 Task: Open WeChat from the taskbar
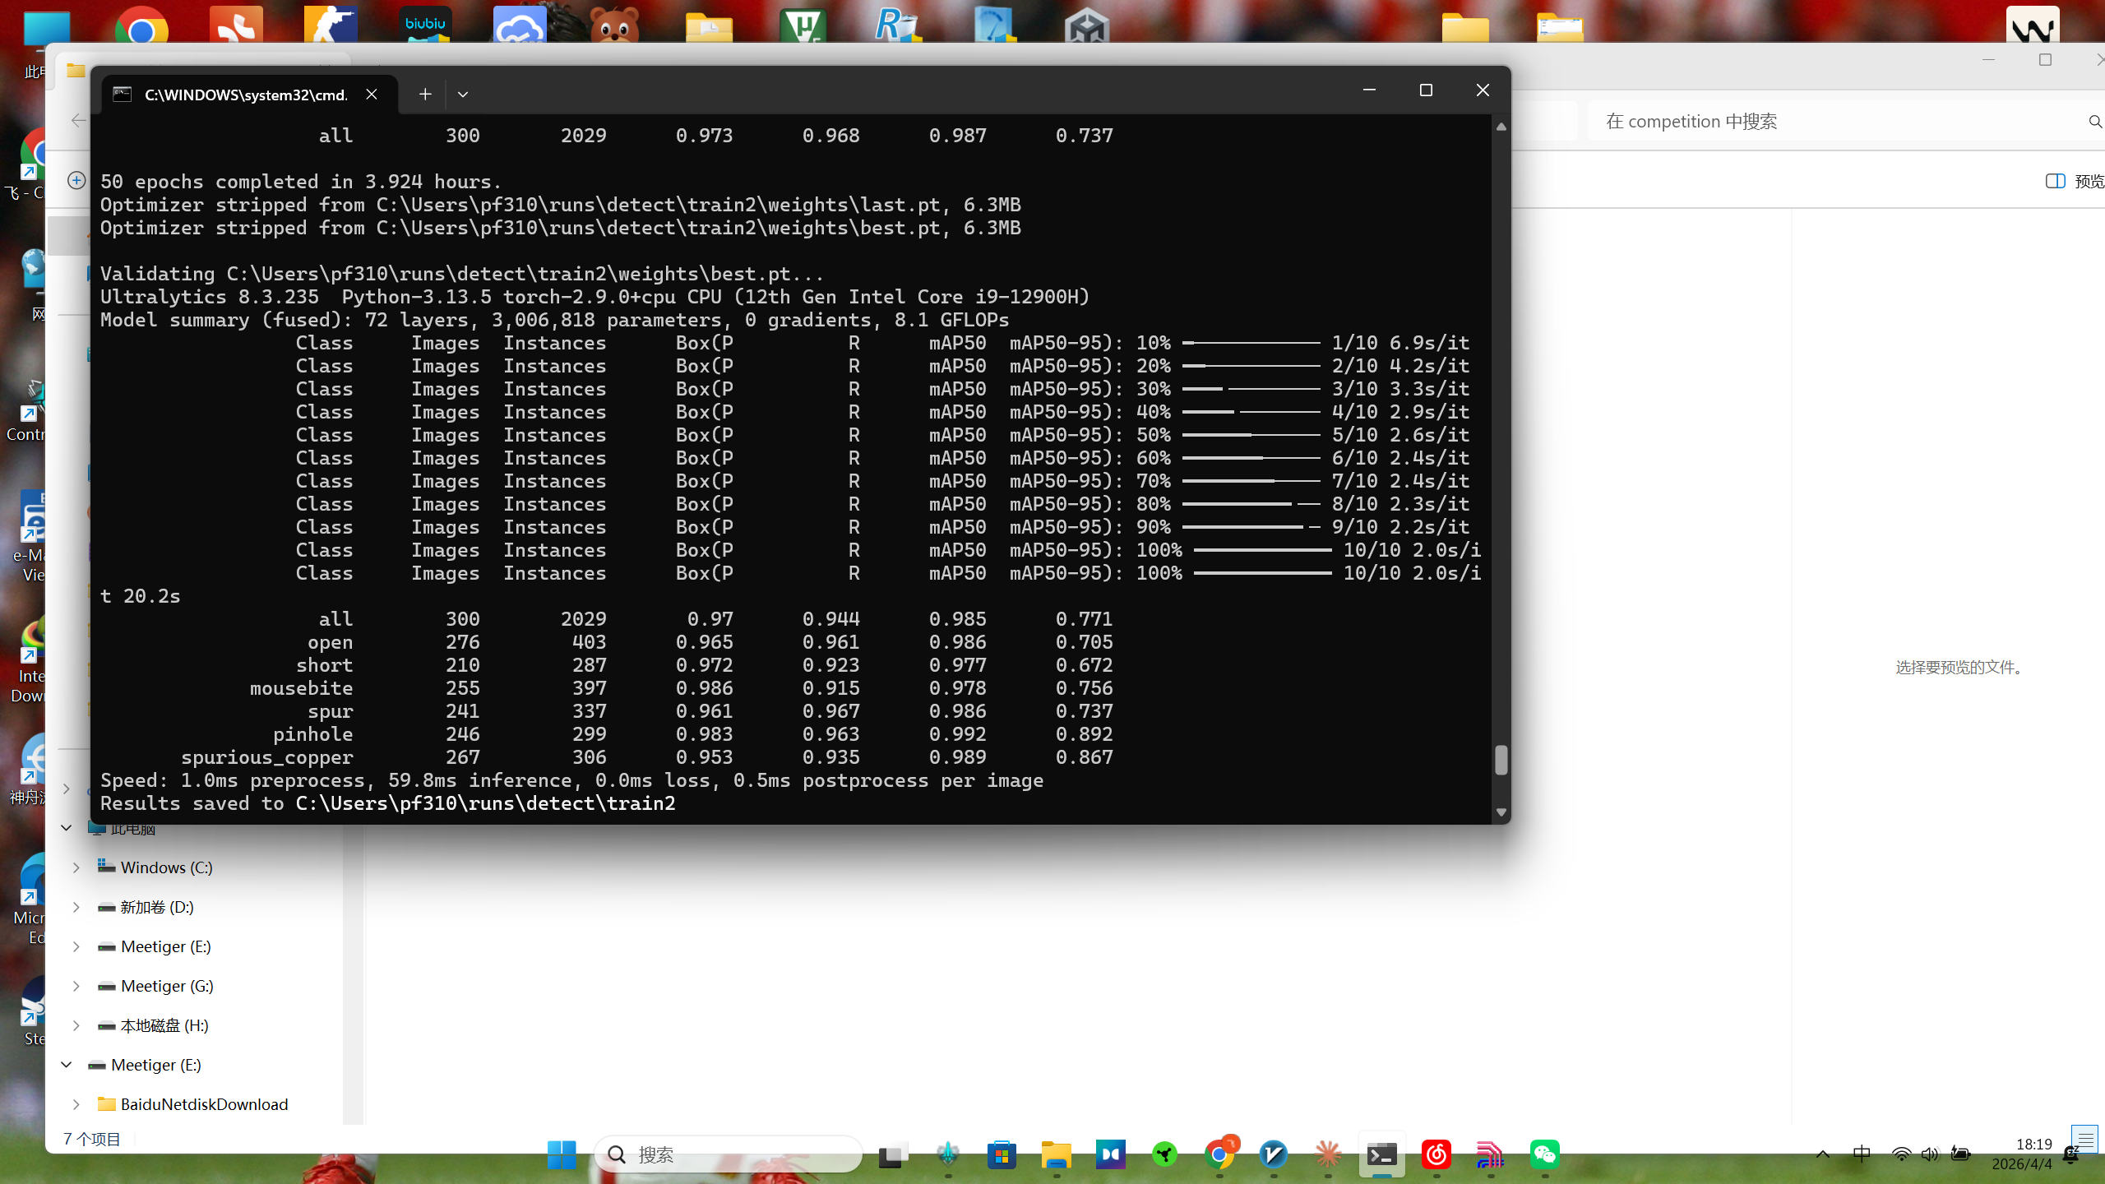pyautogui.click(x=1544, y=1154)
